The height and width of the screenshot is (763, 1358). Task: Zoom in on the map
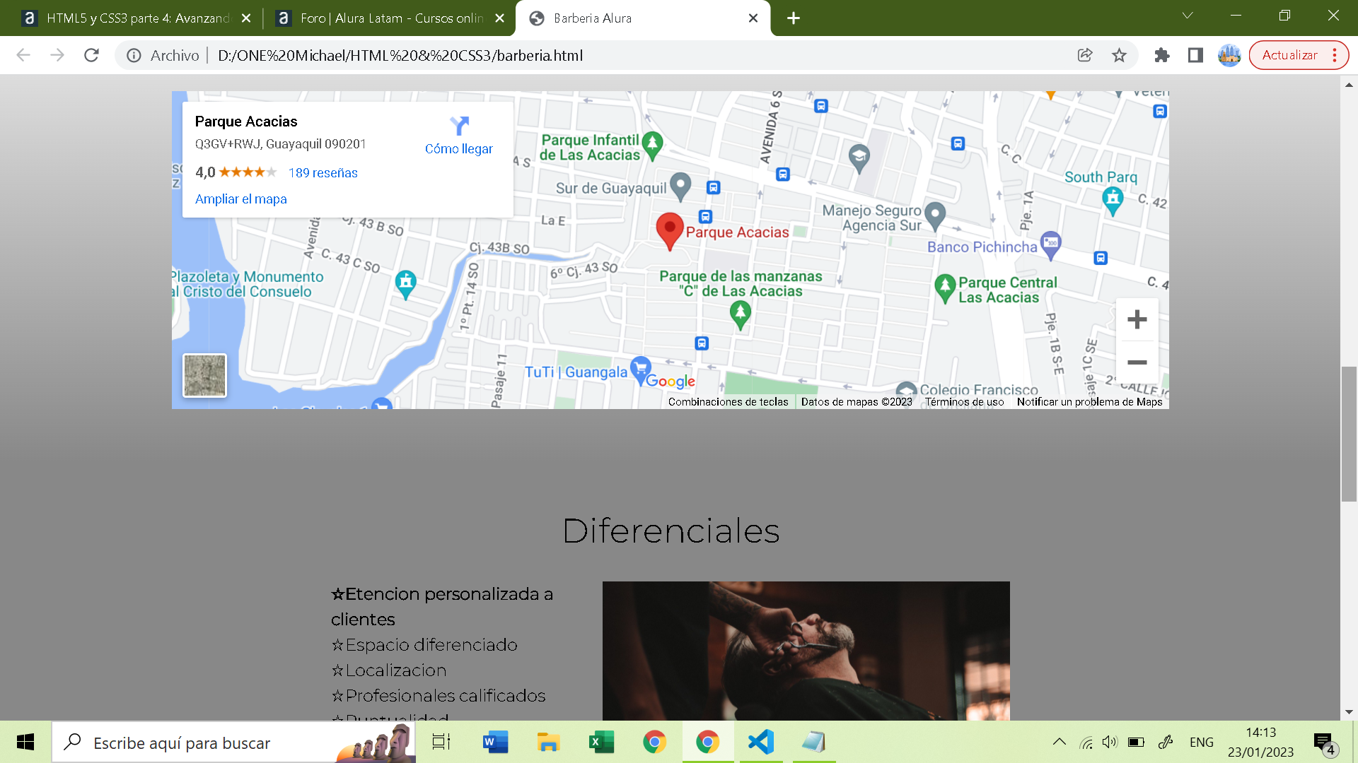[x=1137, y=319]
